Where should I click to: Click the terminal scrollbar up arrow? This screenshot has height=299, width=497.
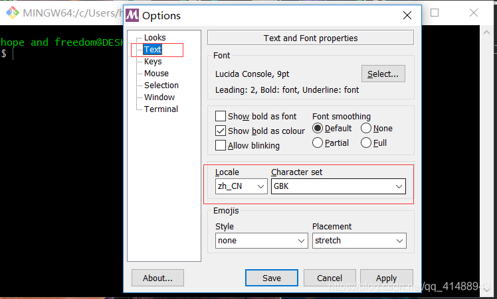[x=486, y=32]
